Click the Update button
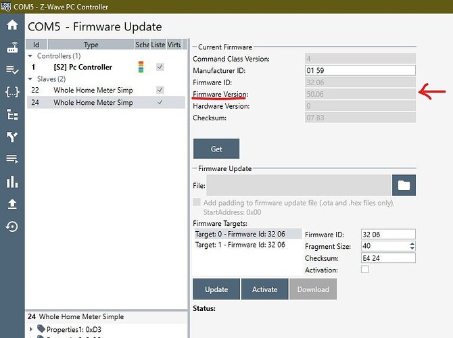 216,289
